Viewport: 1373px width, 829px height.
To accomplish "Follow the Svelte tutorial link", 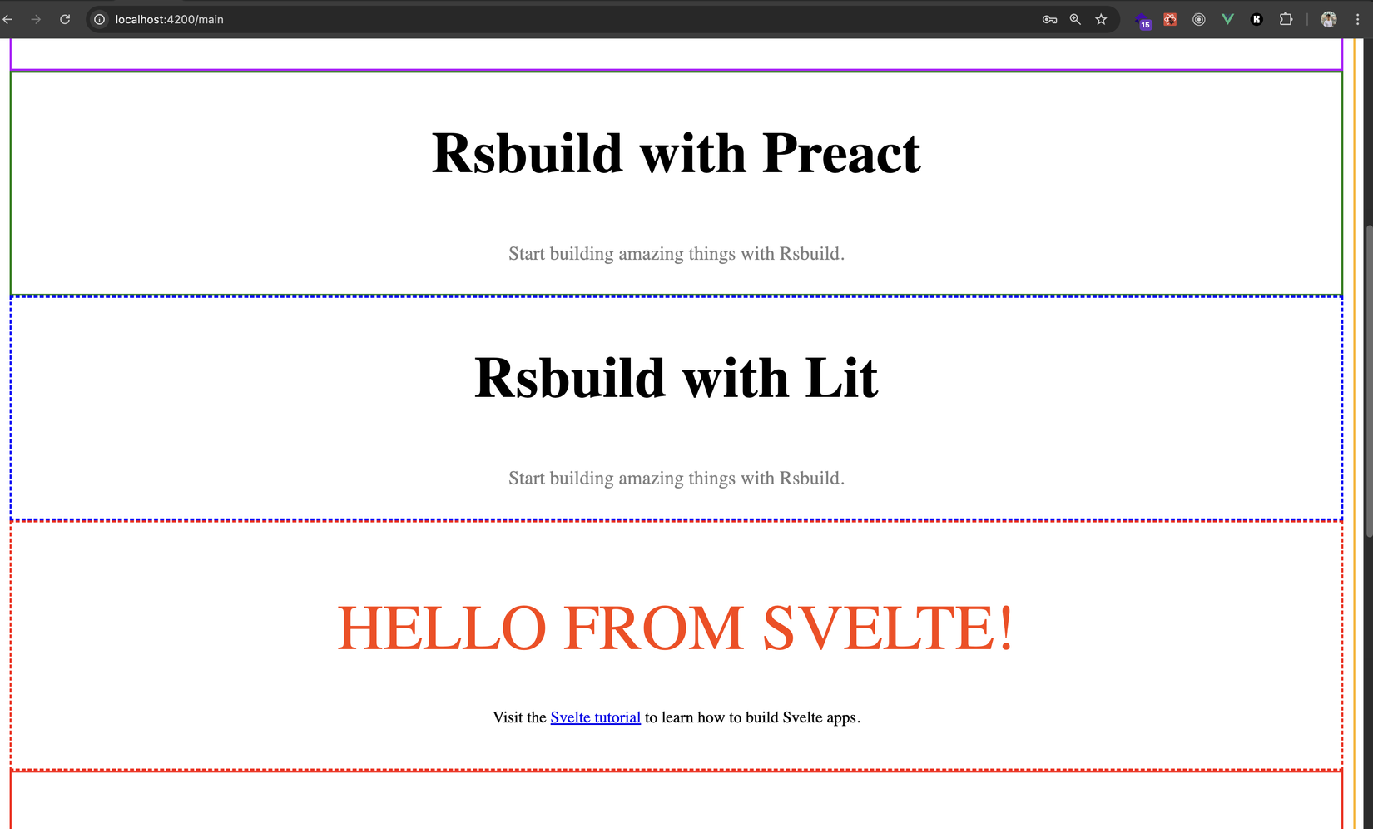I will [596, 717].
